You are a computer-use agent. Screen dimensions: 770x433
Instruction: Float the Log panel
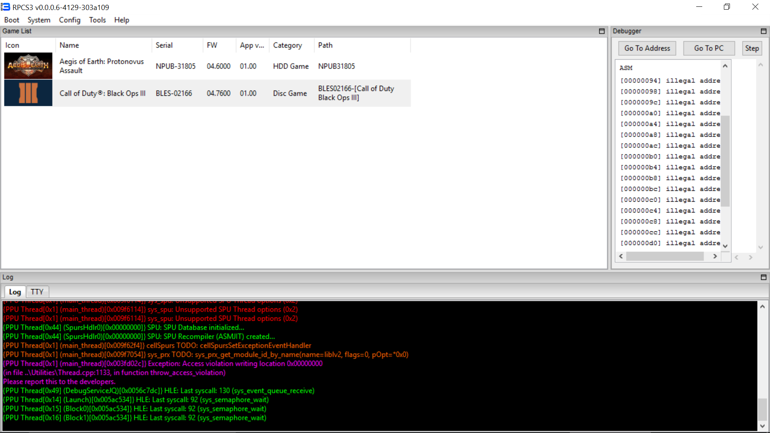(x=763, y=277)
